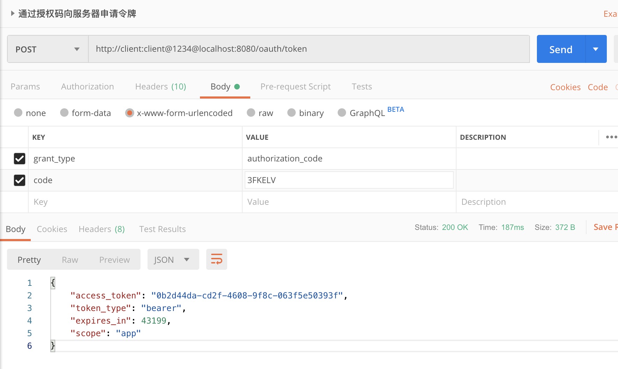Click the grant_type key cell
This screenshot has height=369, width=618.
pos(135,159)
